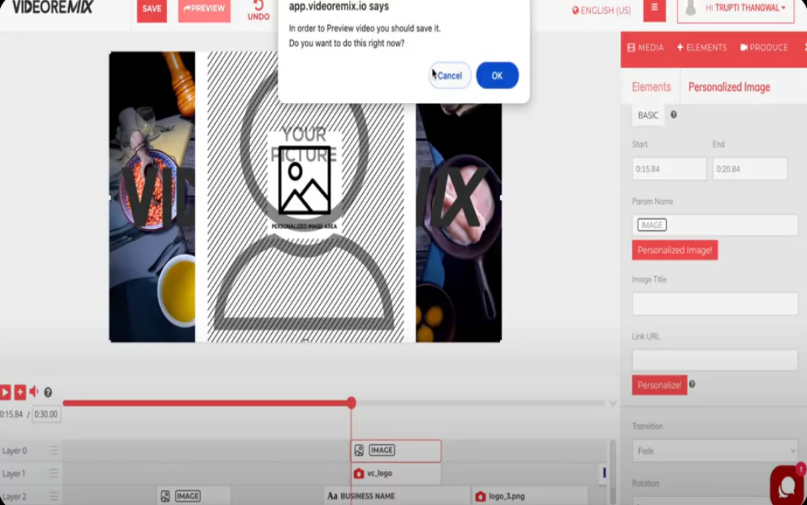Click the Image Title input
The height and width of the screenshot is (505, 807).
tap(715, 304)
